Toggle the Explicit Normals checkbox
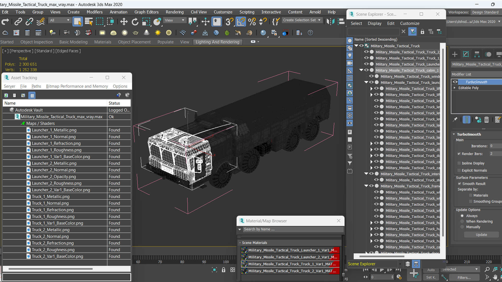Screen dimensions: 502x282 click(x=459, y=170)
